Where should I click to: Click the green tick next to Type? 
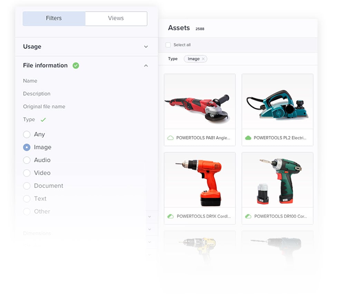tap(43, 120)
